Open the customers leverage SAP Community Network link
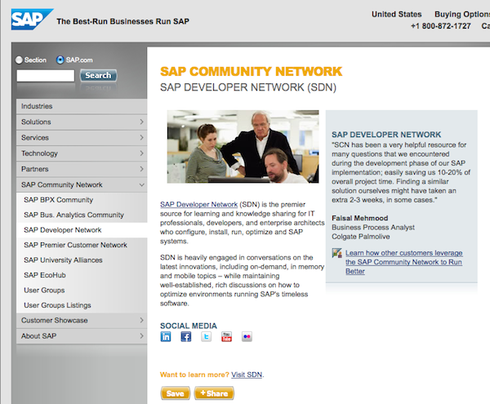This screenshot has width=490, height=404. pyautogui.click(x=403, y=262)
